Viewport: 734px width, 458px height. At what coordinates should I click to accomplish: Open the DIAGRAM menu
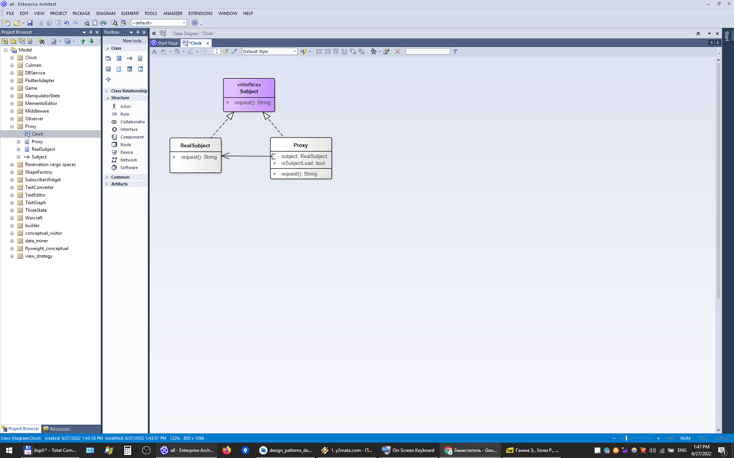point(106,13)
